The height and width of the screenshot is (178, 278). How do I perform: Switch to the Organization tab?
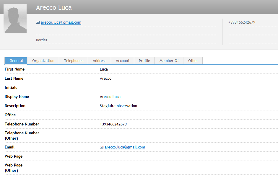(x=43, y=61)
